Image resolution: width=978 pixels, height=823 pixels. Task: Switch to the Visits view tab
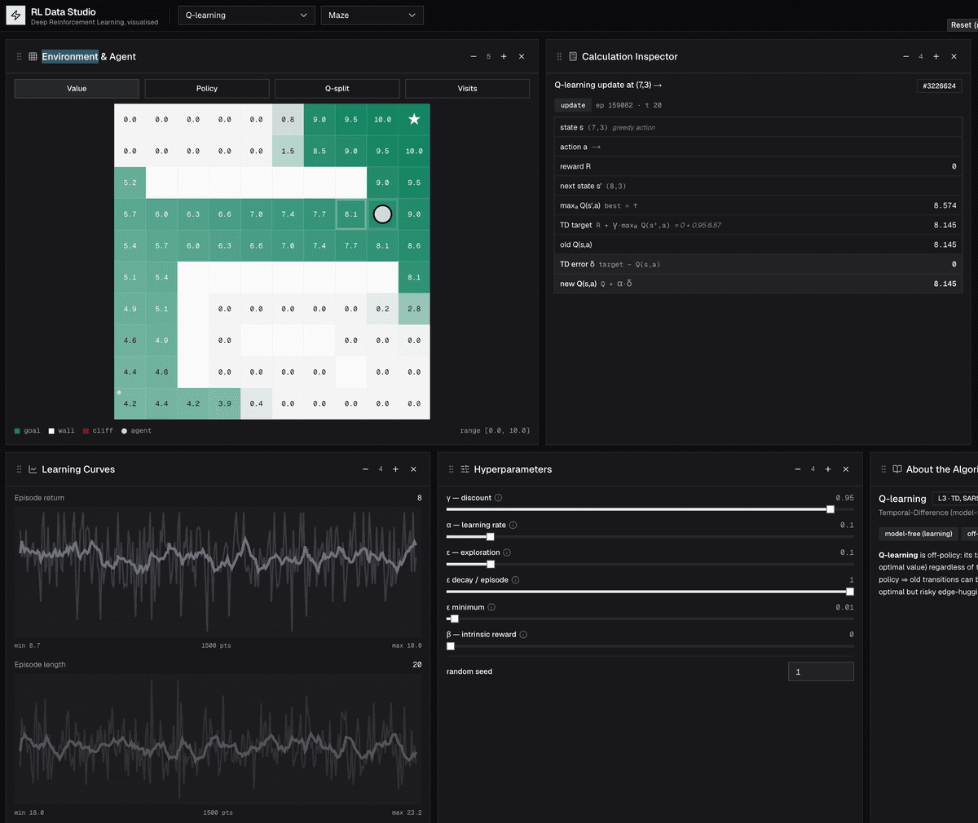[x=467, y=88]
